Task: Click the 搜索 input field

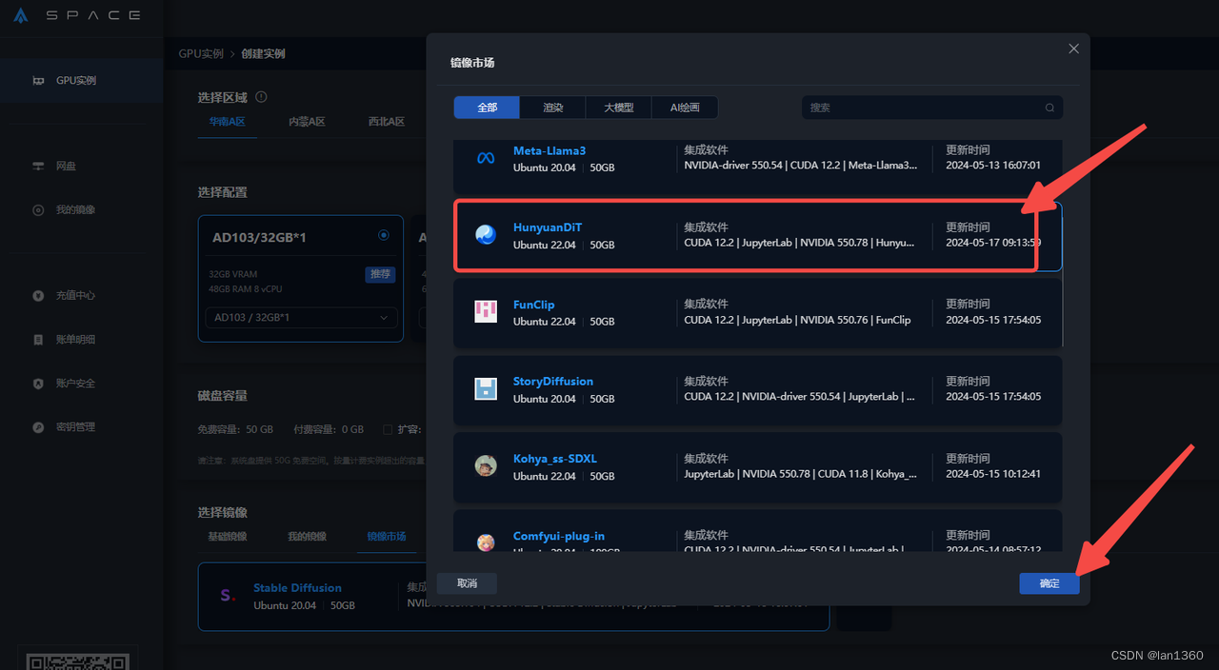Action: click(932, 108)
